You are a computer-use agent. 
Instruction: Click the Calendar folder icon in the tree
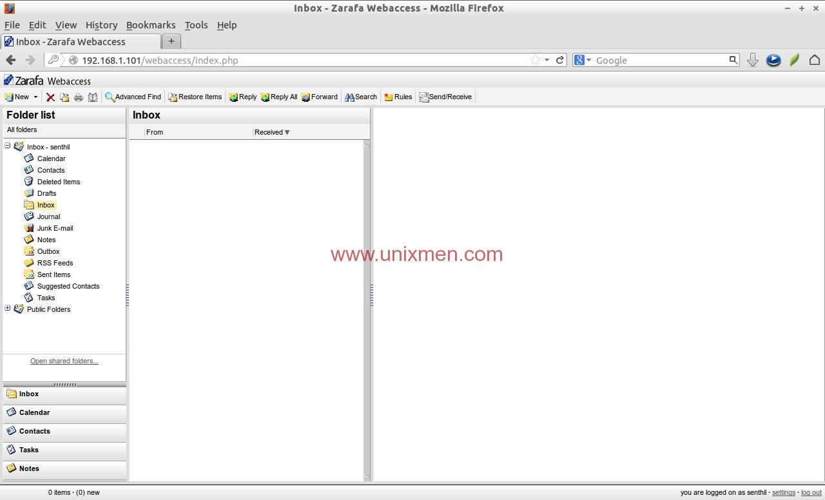click(x=29, y=158)
